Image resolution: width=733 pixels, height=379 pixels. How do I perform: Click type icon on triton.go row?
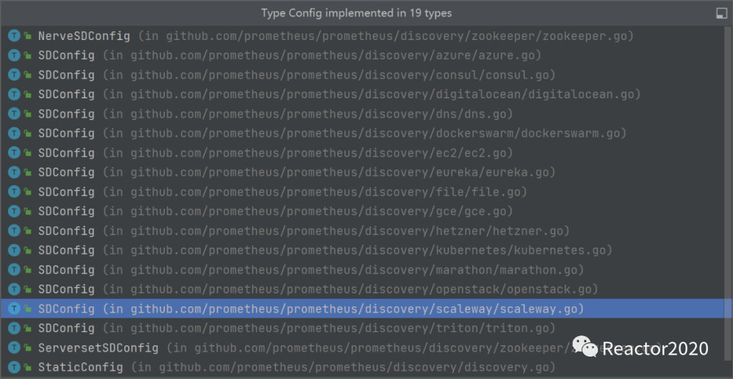pyautogui.click(x=14, y=328)
